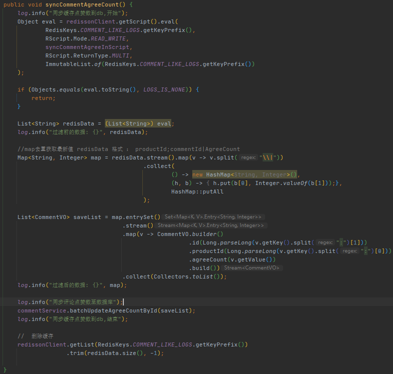Click the return statement
Viewport: 393px width, 374px height.
(x=43, y=98)
